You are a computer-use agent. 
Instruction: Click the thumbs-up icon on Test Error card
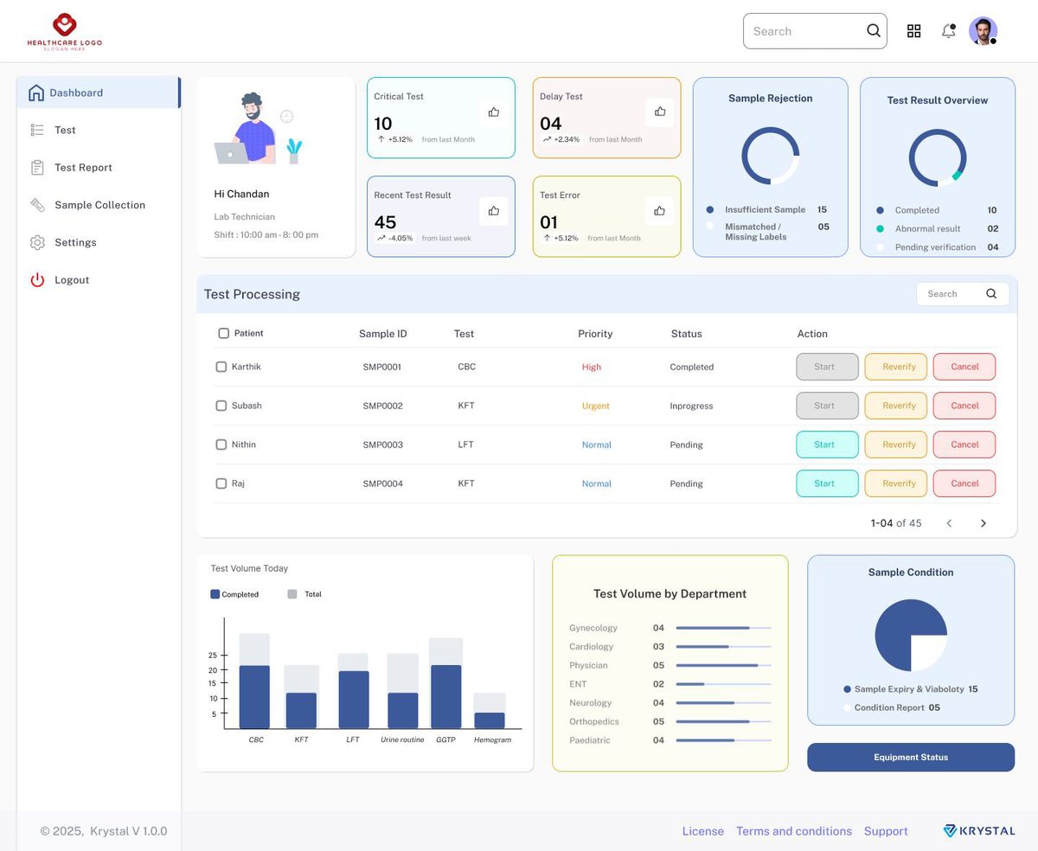coord(660,211)
